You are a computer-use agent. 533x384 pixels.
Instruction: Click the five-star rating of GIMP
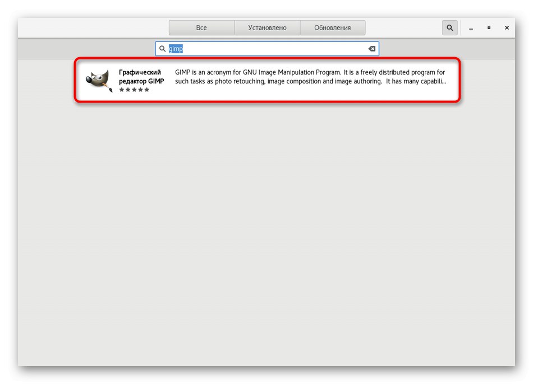(x=134, y=90)
